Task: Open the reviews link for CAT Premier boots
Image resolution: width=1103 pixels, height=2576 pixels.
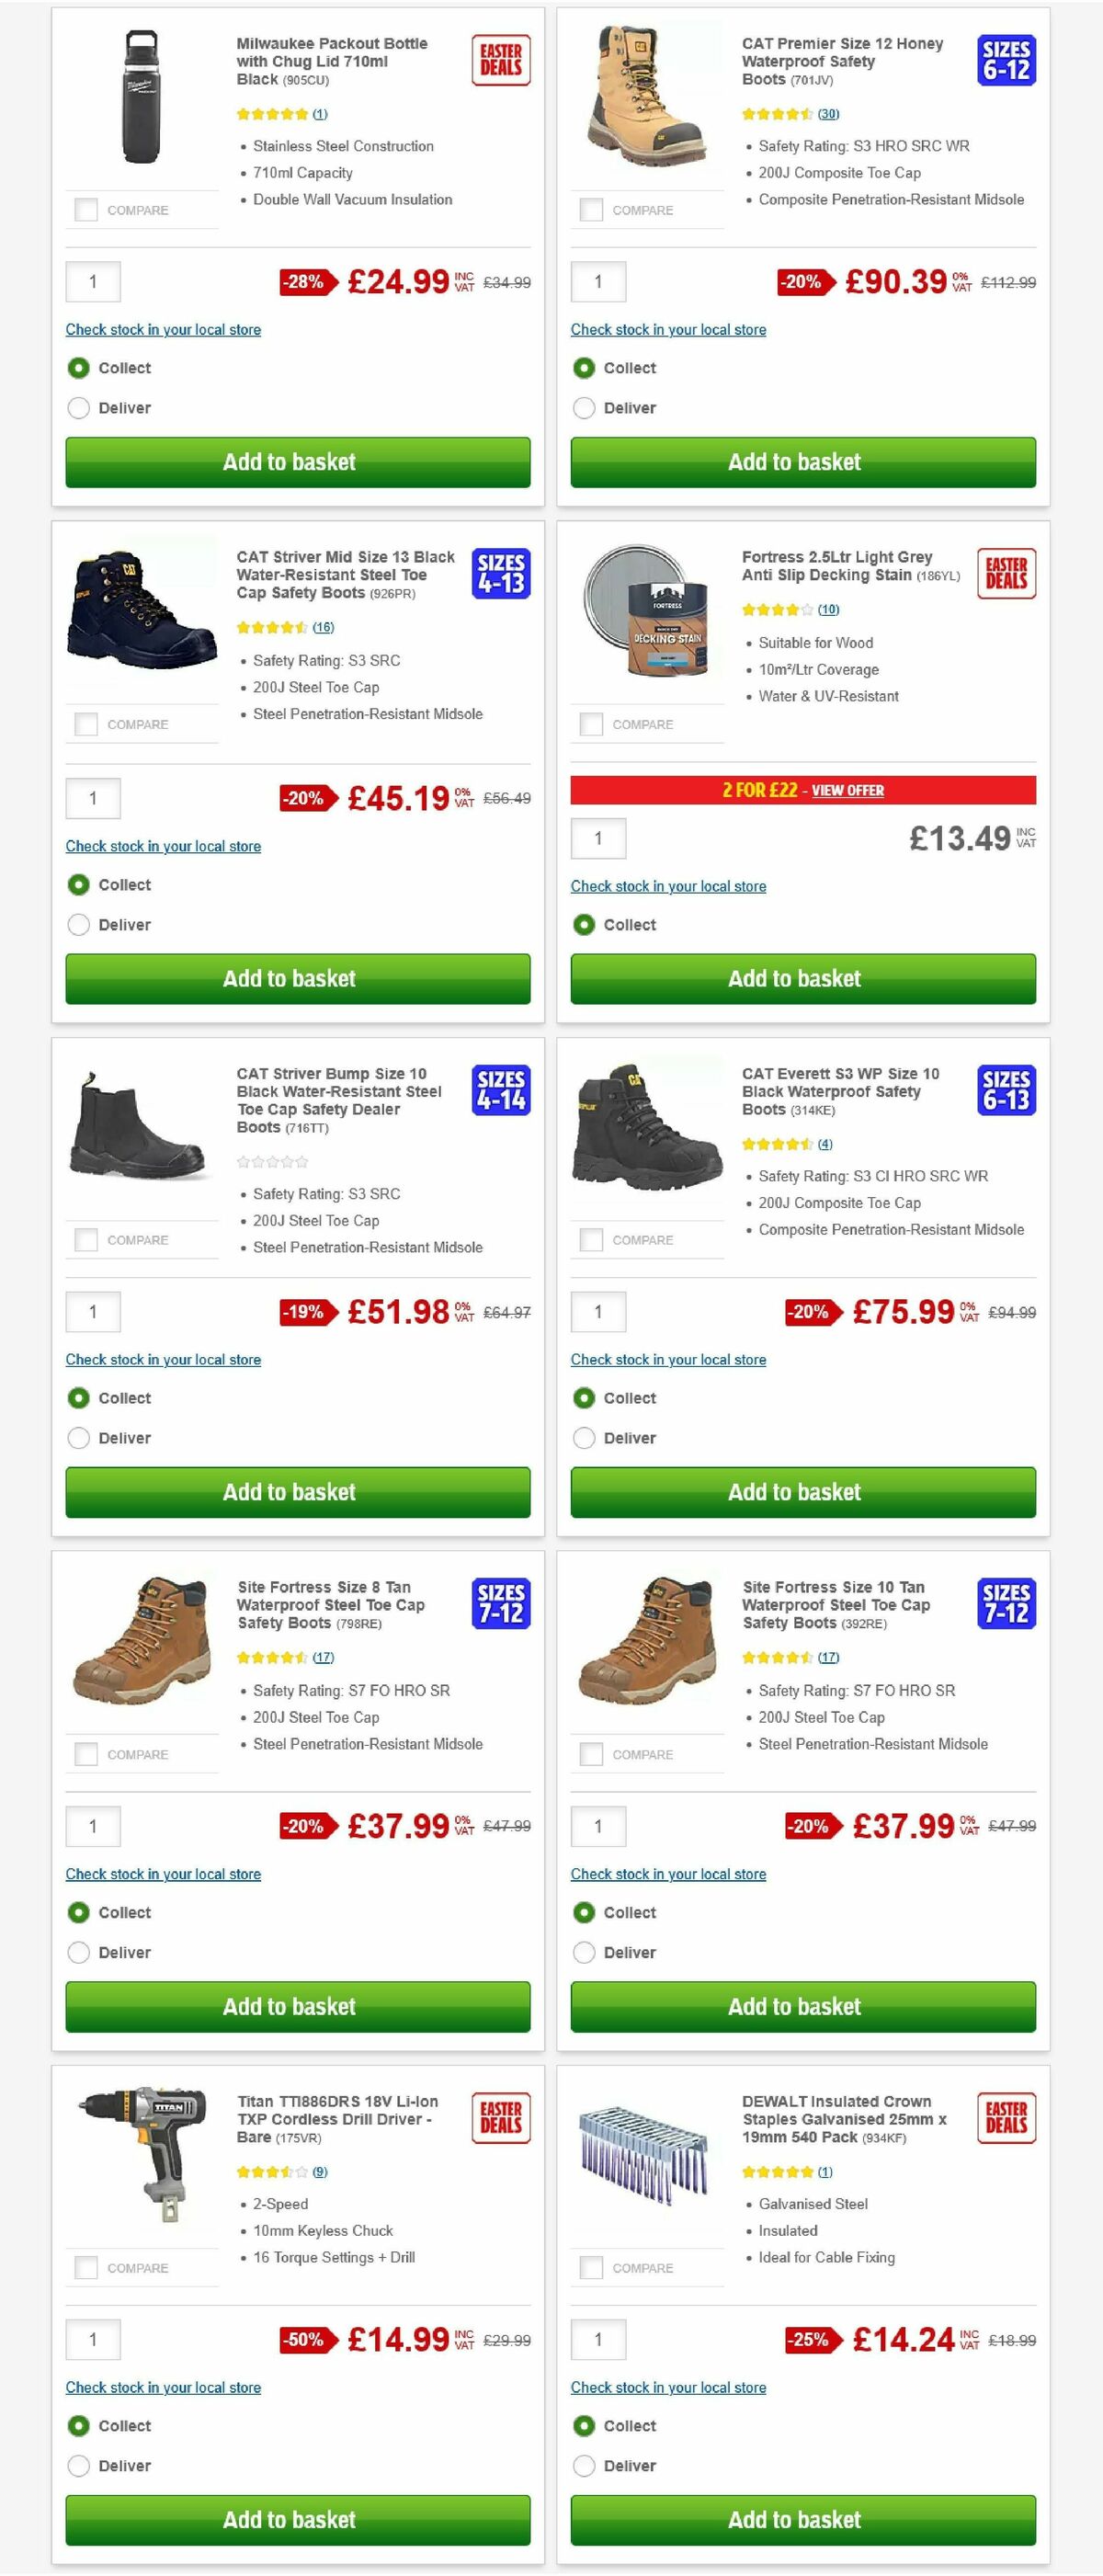Action: point(828,114)
